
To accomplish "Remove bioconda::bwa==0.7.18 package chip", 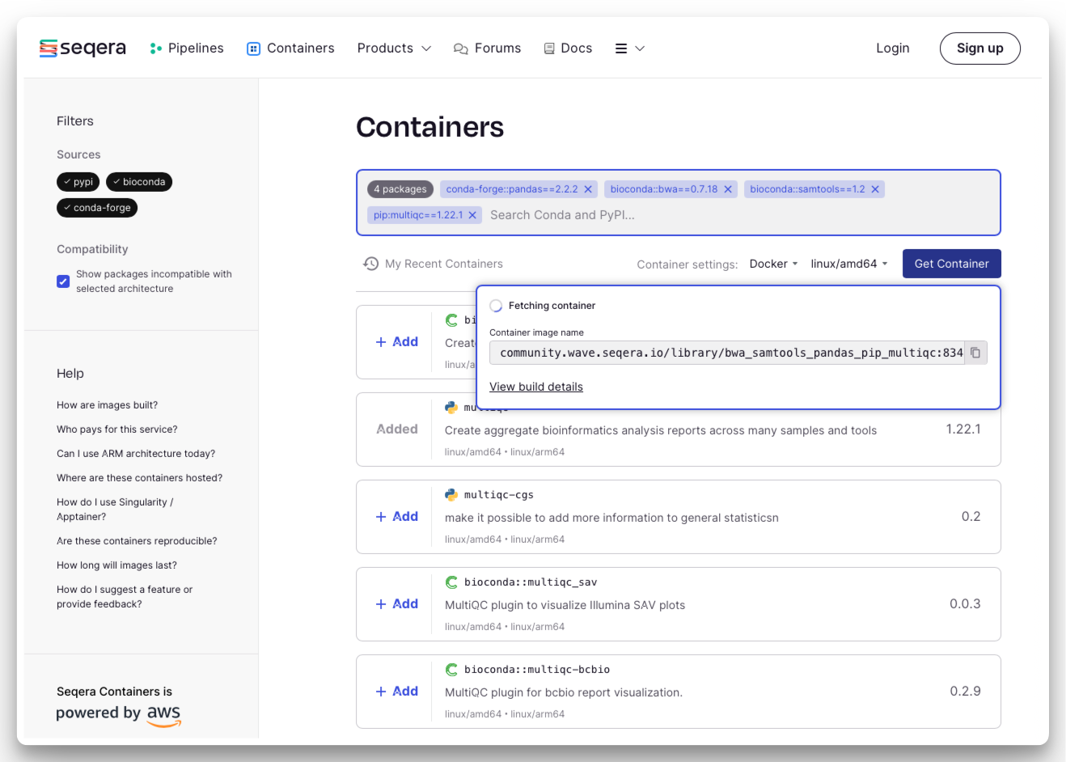I will point(728,189).
